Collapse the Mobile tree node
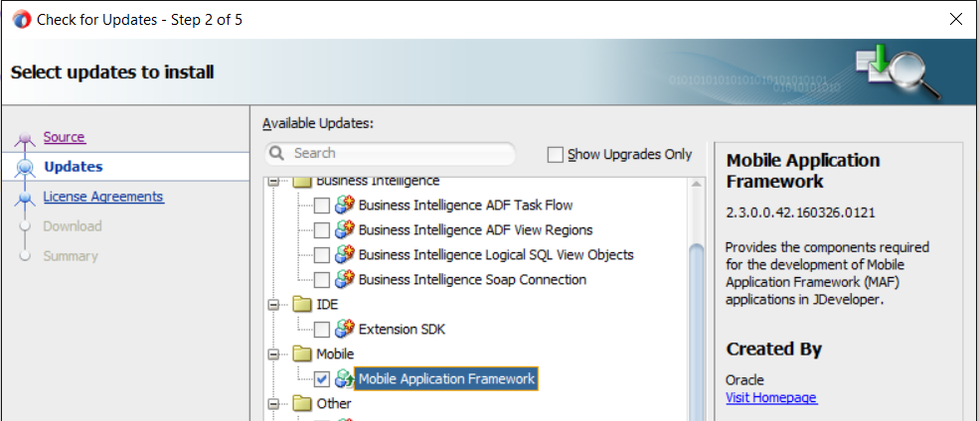 coord(273,354)
